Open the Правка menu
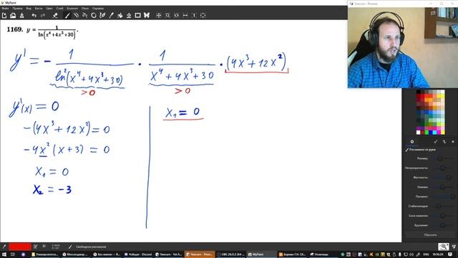458x258 pixels. coord(17,9)
